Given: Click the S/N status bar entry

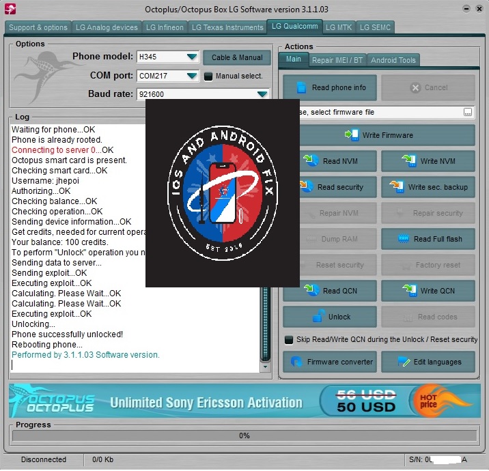Looking at the screenshot, I should (438, 459).
